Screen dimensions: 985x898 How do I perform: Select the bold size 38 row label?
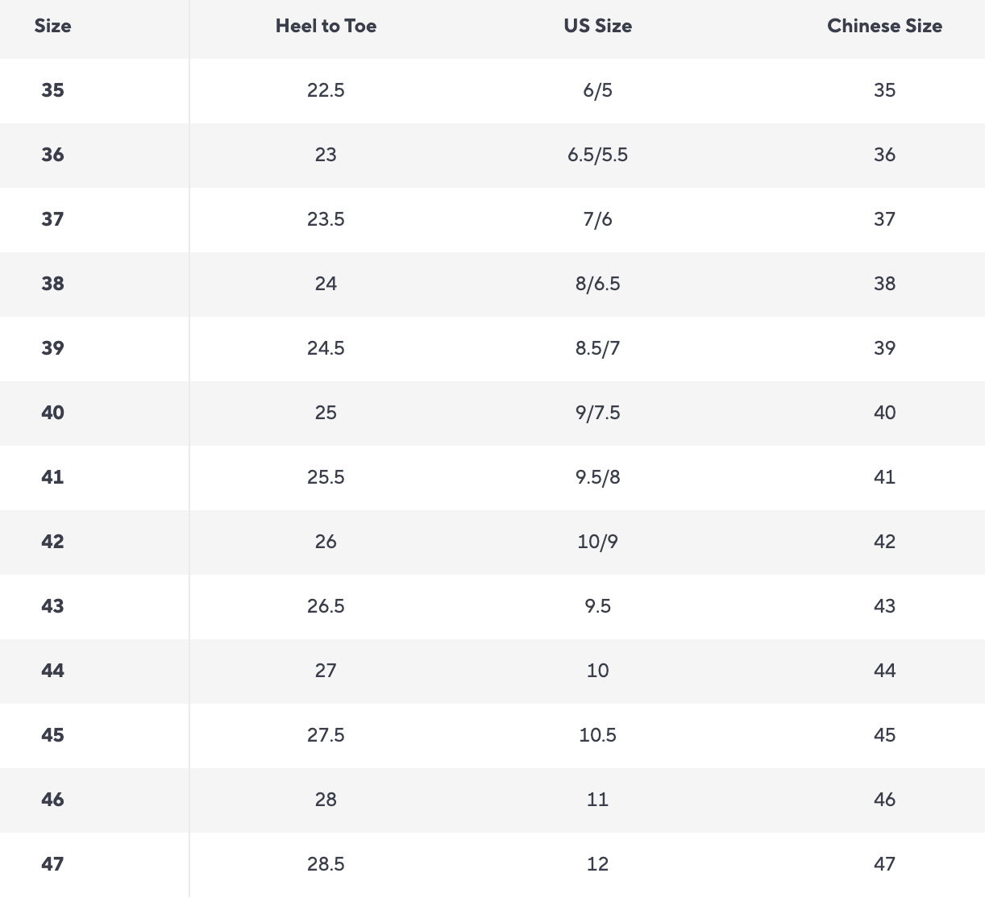tap(52, 284)
